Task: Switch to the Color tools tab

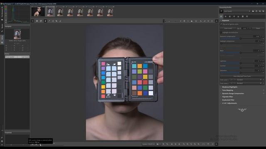Action: click(230, 17)
